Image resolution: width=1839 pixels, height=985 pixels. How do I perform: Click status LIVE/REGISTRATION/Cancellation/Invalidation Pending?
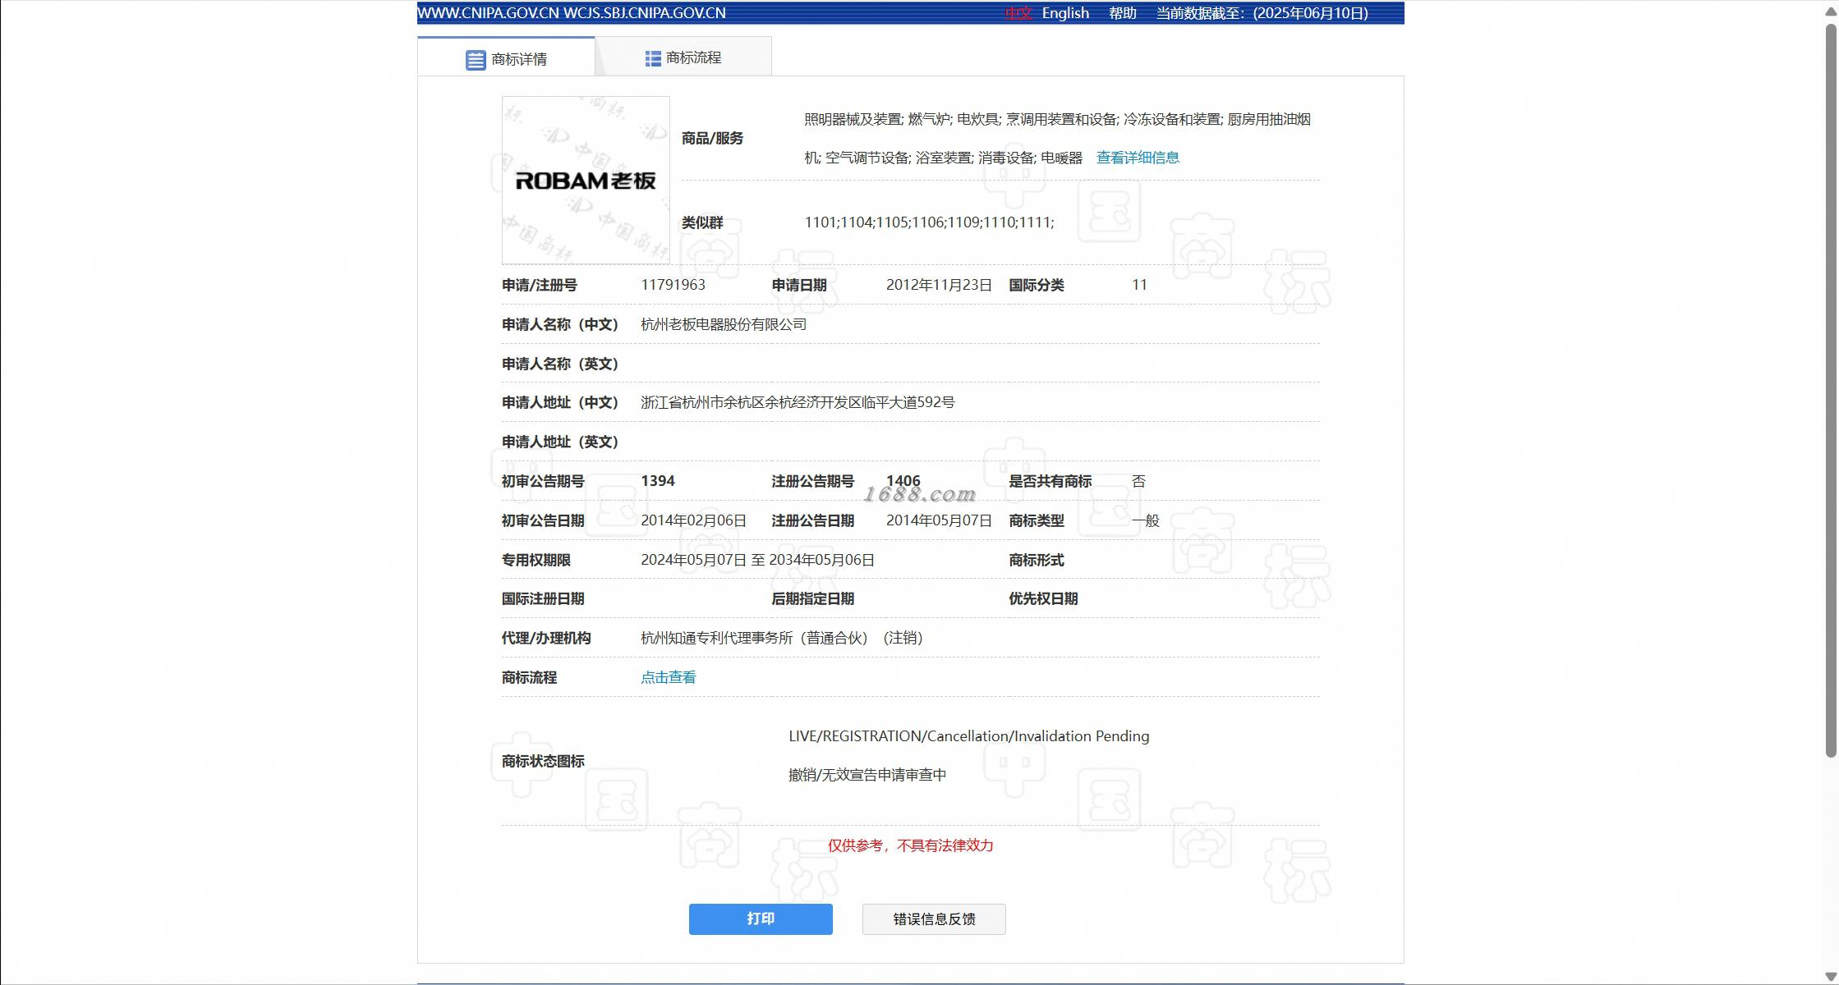point(968,736)
